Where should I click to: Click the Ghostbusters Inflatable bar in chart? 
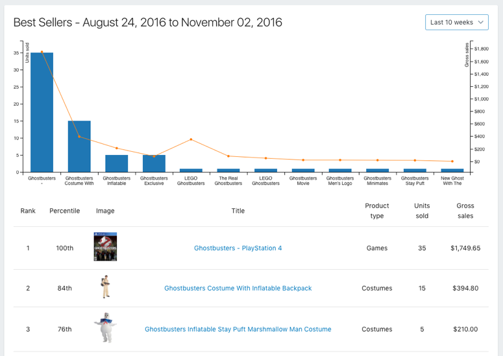point(117,163)
